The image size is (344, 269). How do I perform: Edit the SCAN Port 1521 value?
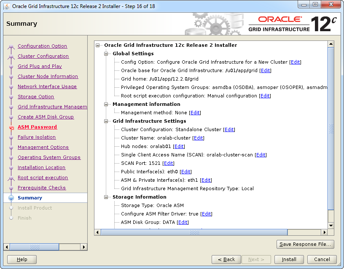168,163
